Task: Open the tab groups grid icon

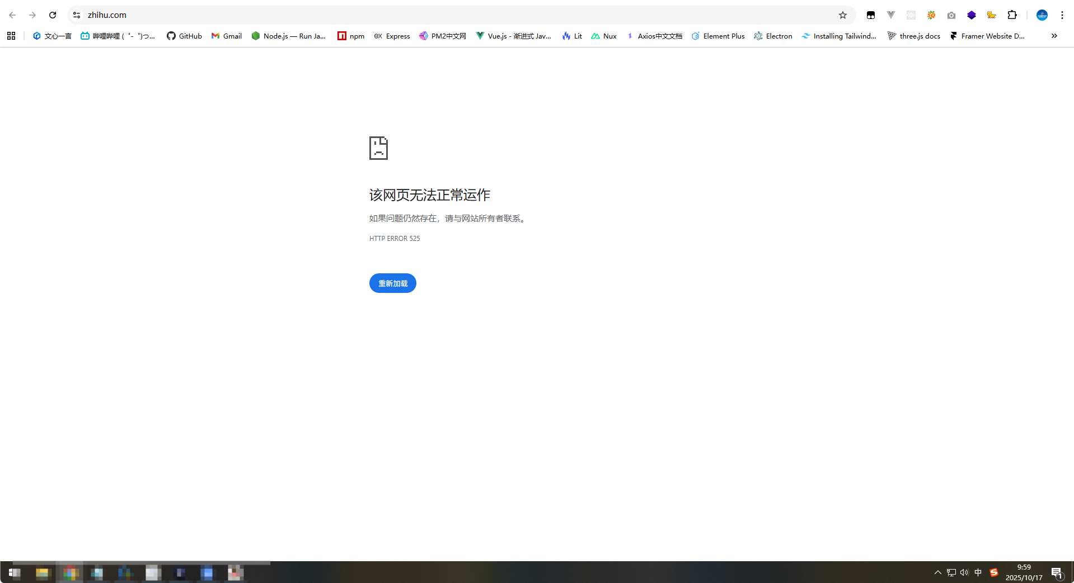Action: tap(11, 36)
